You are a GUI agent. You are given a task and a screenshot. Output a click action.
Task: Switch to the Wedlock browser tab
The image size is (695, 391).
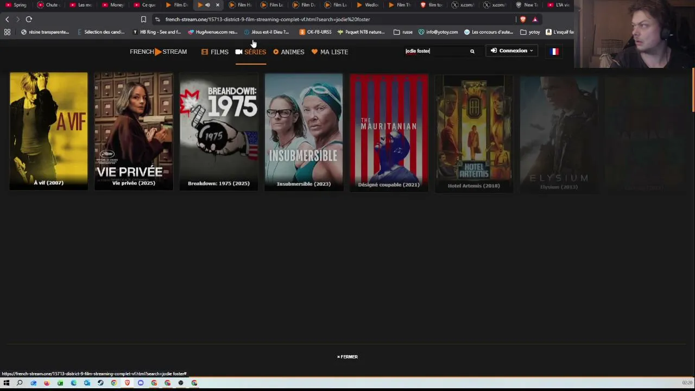coord(368,5)
